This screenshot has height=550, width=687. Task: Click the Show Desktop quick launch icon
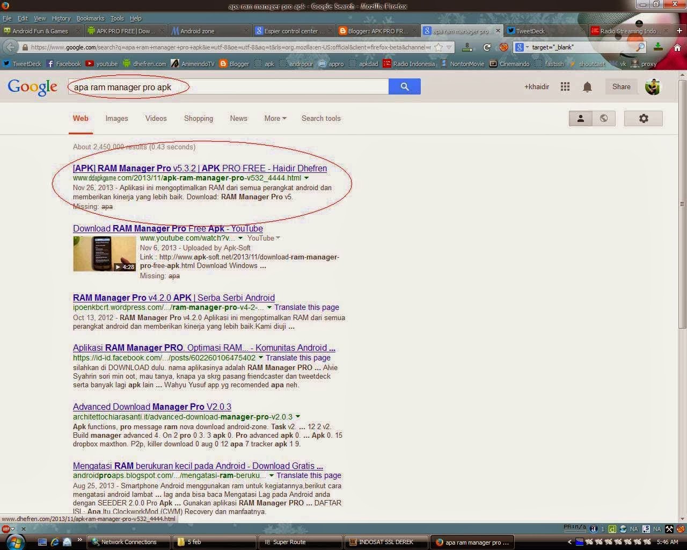point(43,542)
